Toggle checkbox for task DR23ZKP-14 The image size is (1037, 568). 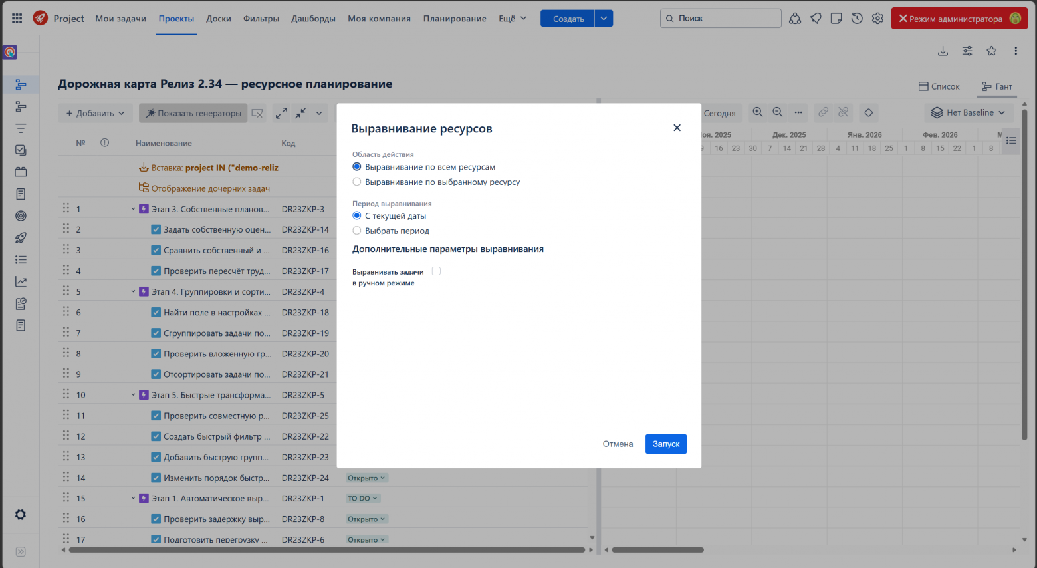(156, 229)
